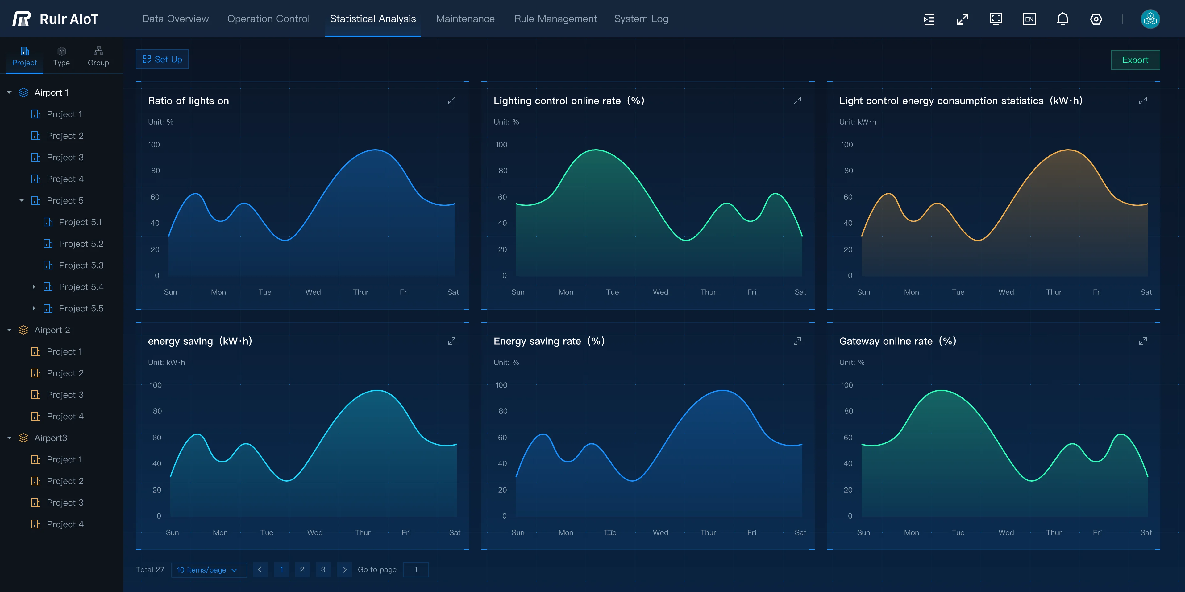Viewport: 1185px width, 592px height.
Task: Click the collapse sidebar menu icon
Action: (x=929, y=19)
